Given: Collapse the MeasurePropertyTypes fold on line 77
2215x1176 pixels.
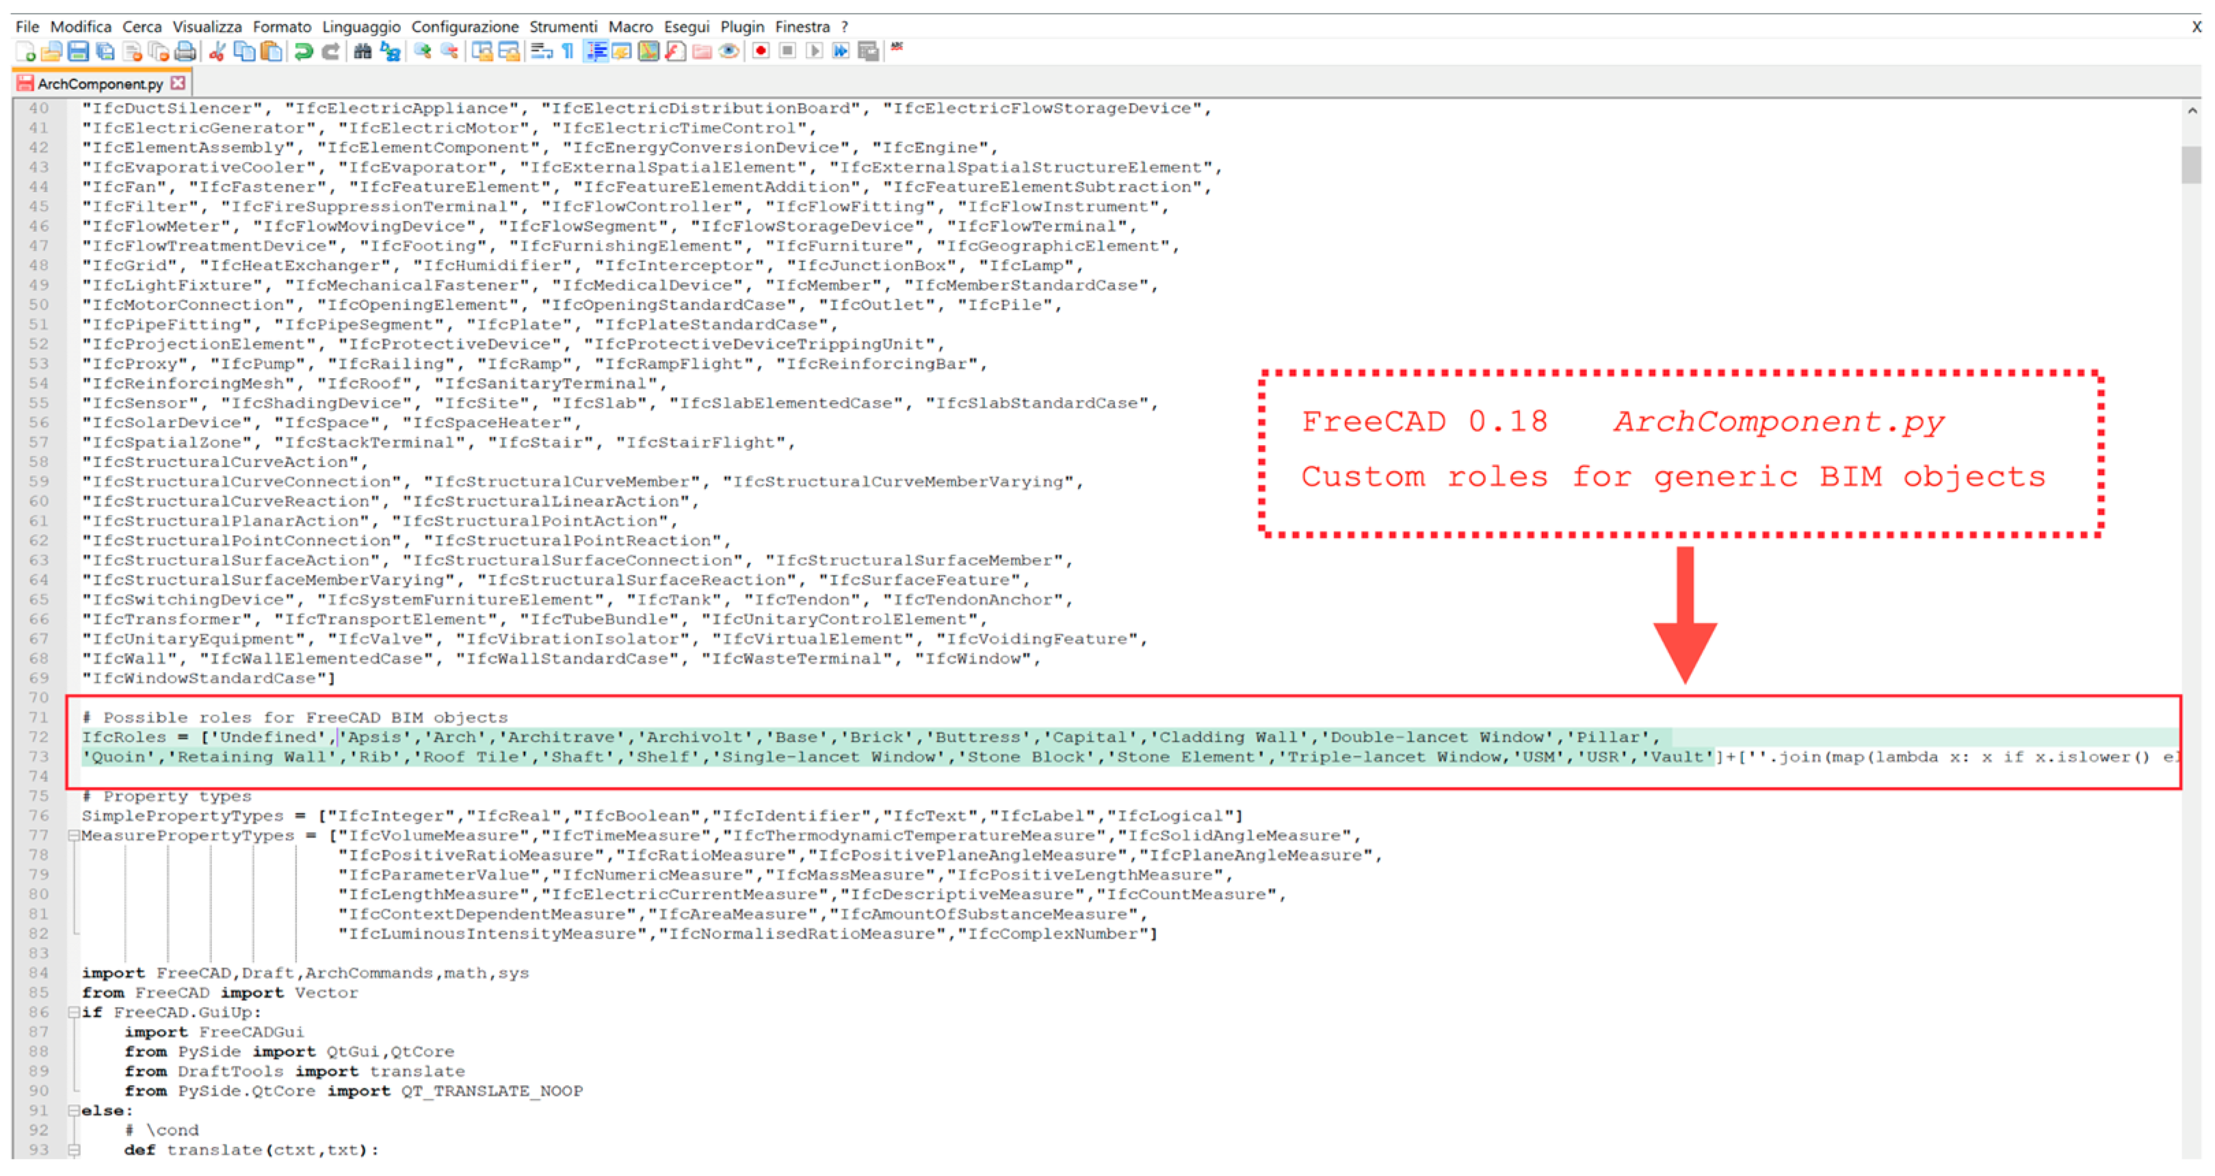Looking at the screenshot, I should pos(74,836).
